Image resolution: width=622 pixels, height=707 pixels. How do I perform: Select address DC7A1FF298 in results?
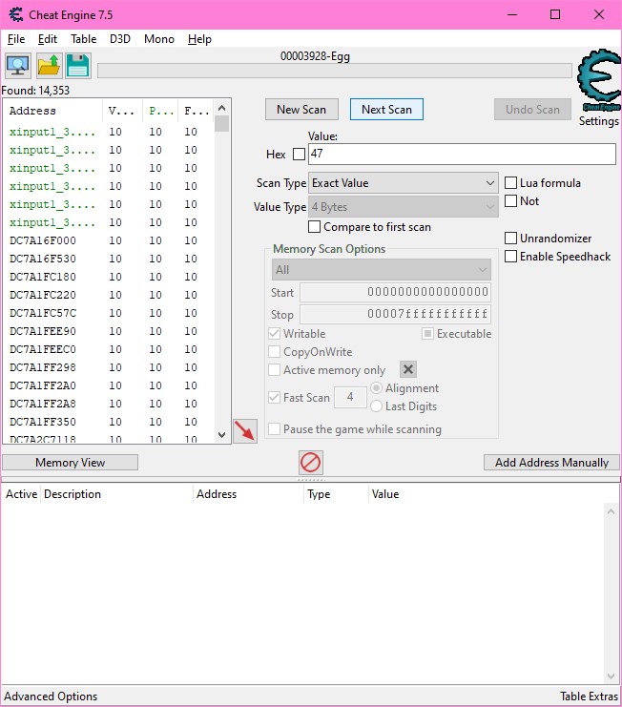coord(109,367)
